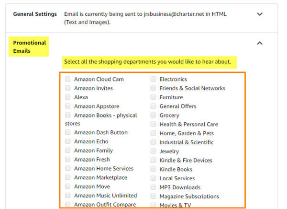Select the MP3 Downloads checkbox

pos(153,187)
